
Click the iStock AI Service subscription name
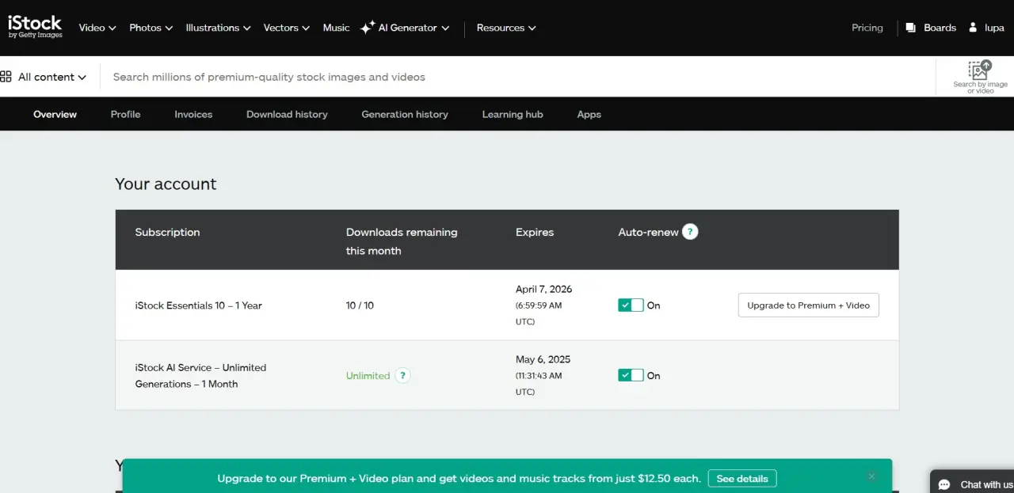point(200,376)
